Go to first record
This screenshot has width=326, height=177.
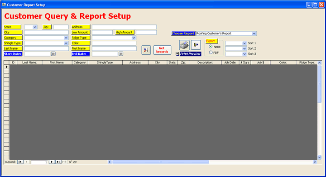click(x=20, y=162)
